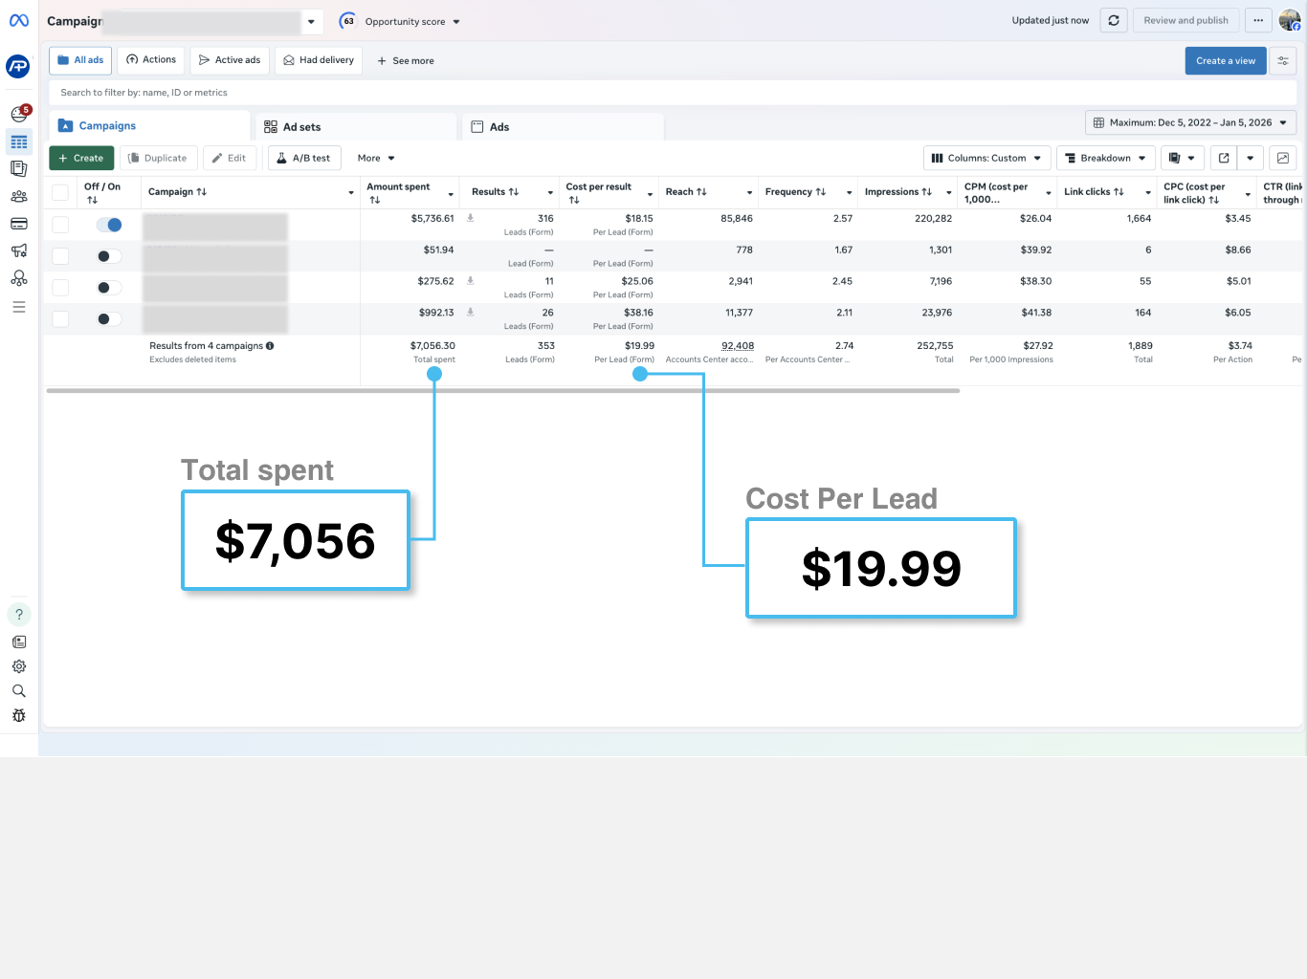Screen dimensions: 1307x979
Task: Click the Create a view button
Action: point(1225,60)
